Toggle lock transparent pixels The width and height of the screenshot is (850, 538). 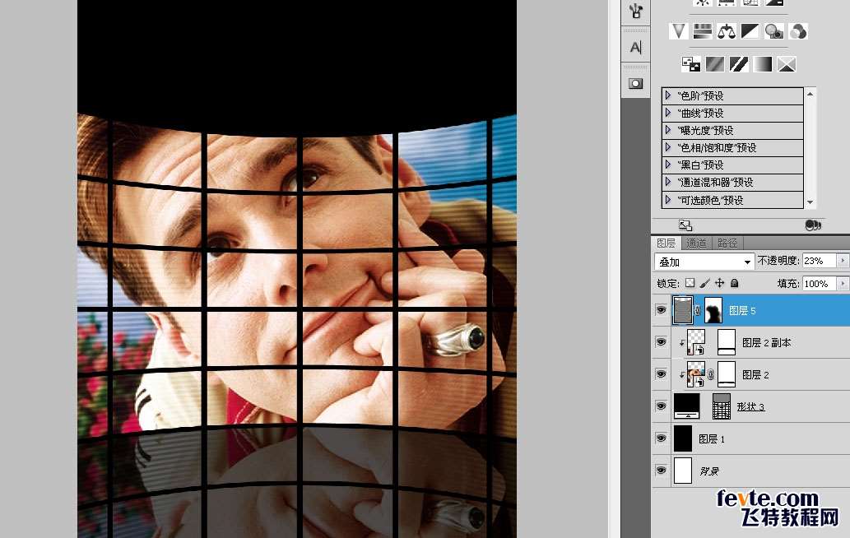point(690,283)
